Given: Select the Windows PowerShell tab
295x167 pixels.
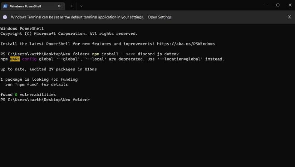Looking at the screenshot, I should tap(33, 6).
